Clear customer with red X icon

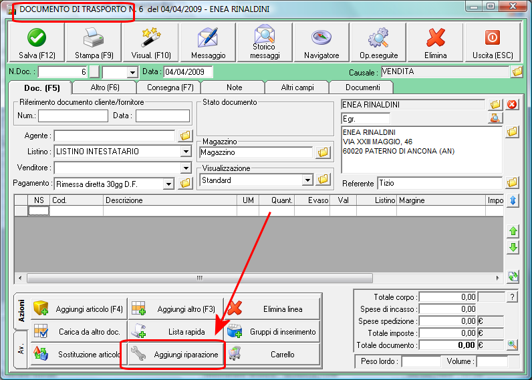[x=512, y=104]
